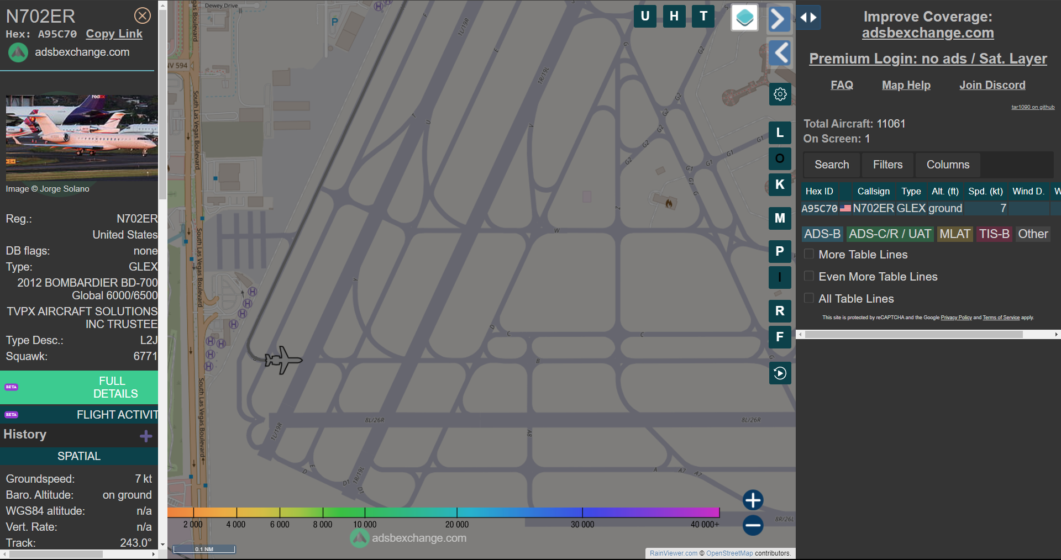Toggle the I map option button
This screenshot has width=1061, height=560.
click(780, 277)
